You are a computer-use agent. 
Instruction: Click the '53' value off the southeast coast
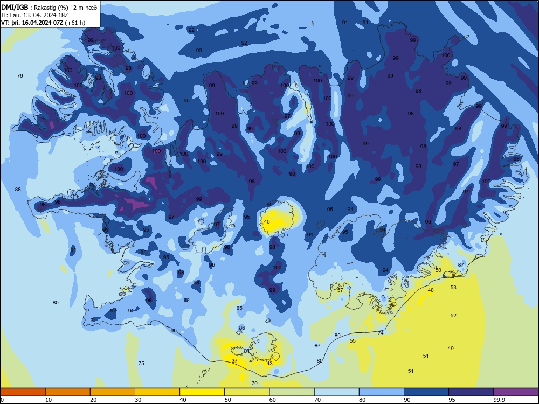(x=453, y=288)
